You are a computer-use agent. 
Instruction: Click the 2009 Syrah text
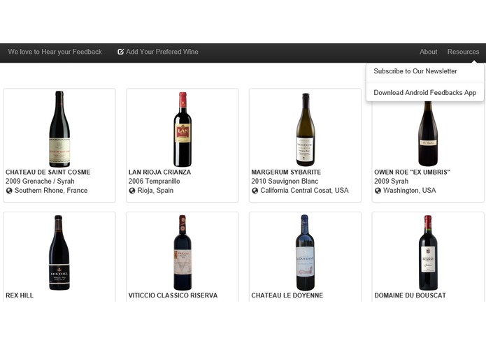point(391,182)
